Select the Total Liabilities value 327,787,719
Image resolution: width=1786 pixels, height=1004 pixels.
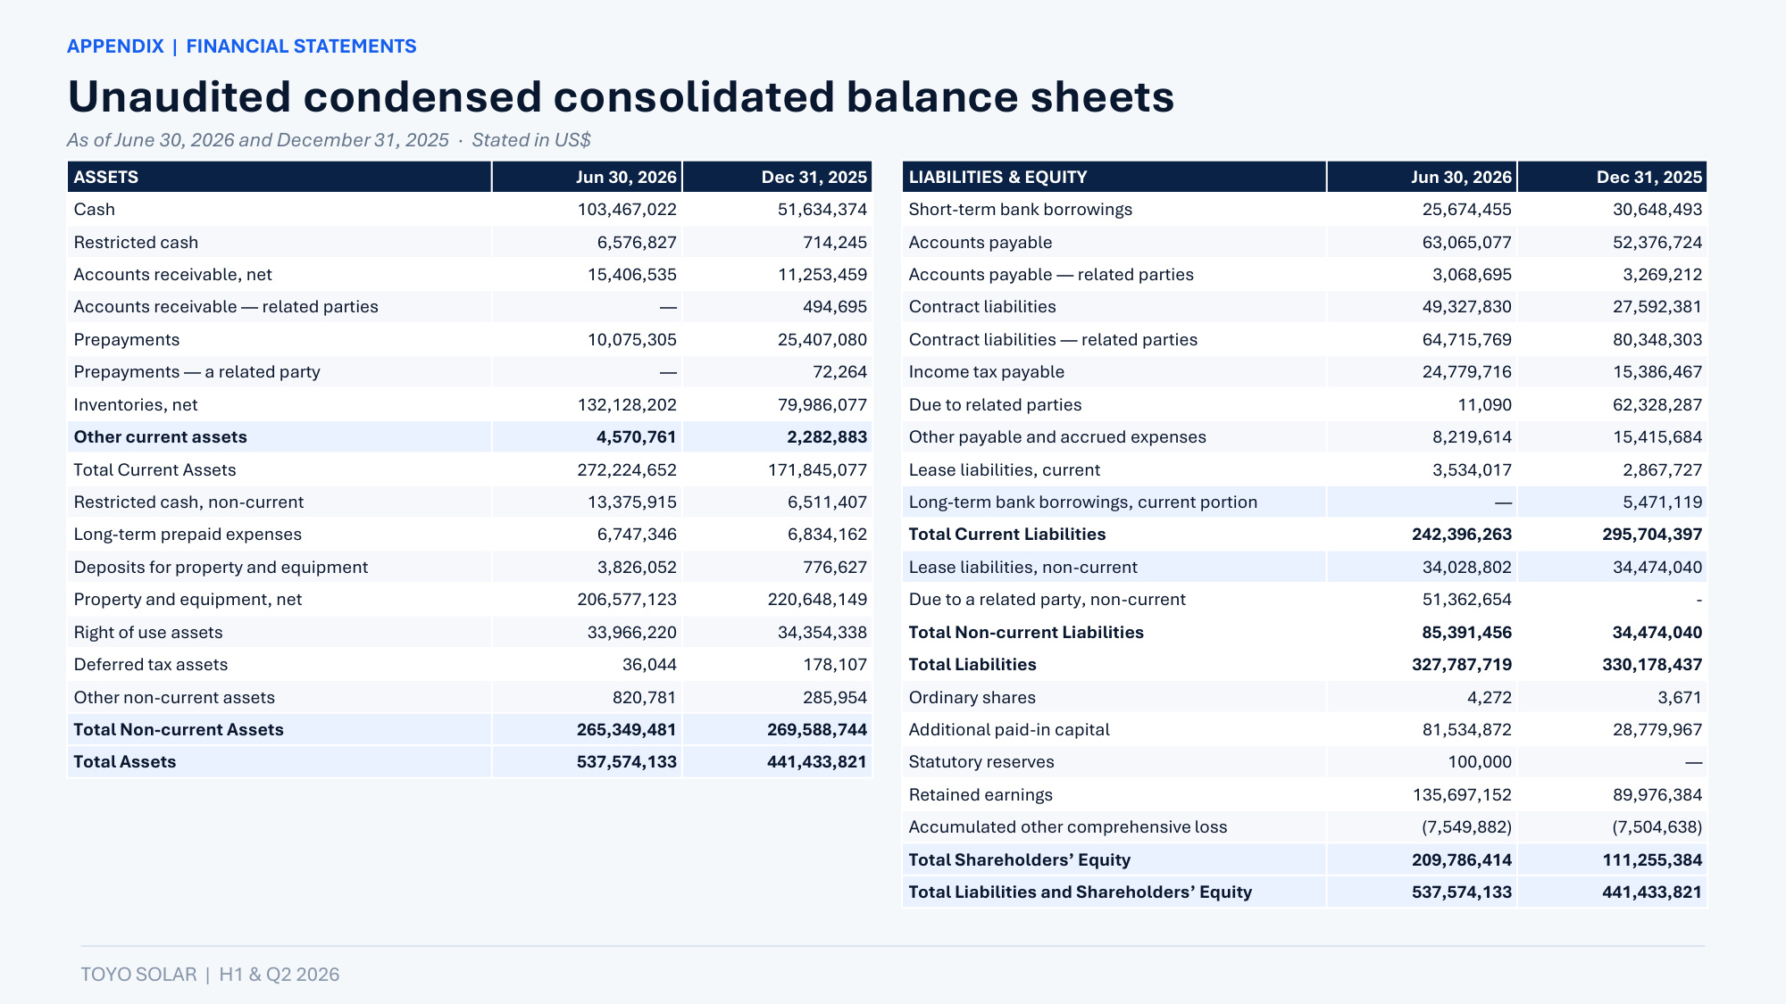pyautogui.click(x=1462, y=665)
